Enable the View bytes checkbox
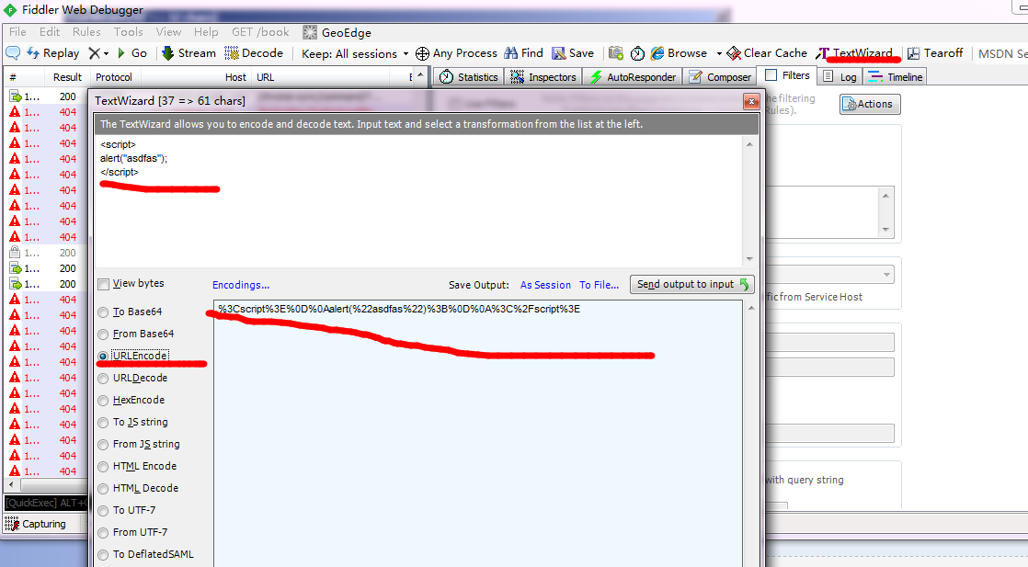This screenshot has height=567, width=1028. click(x=104, y=284)
